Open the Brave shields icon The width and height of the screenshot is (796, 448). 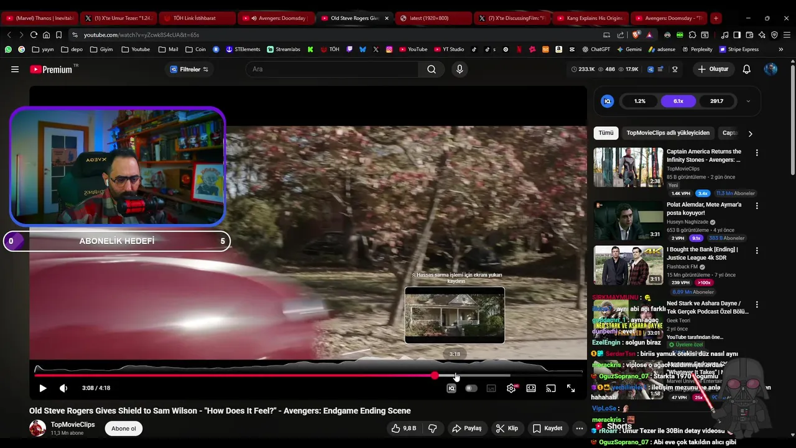[x=637, y=35]
